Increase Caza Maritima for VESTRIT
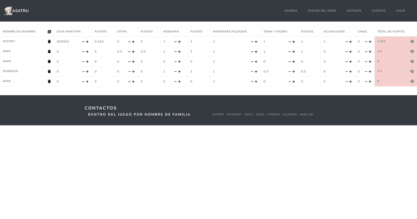Image resolution: width=417 pixels, height=219 pixels. point(87,42)
